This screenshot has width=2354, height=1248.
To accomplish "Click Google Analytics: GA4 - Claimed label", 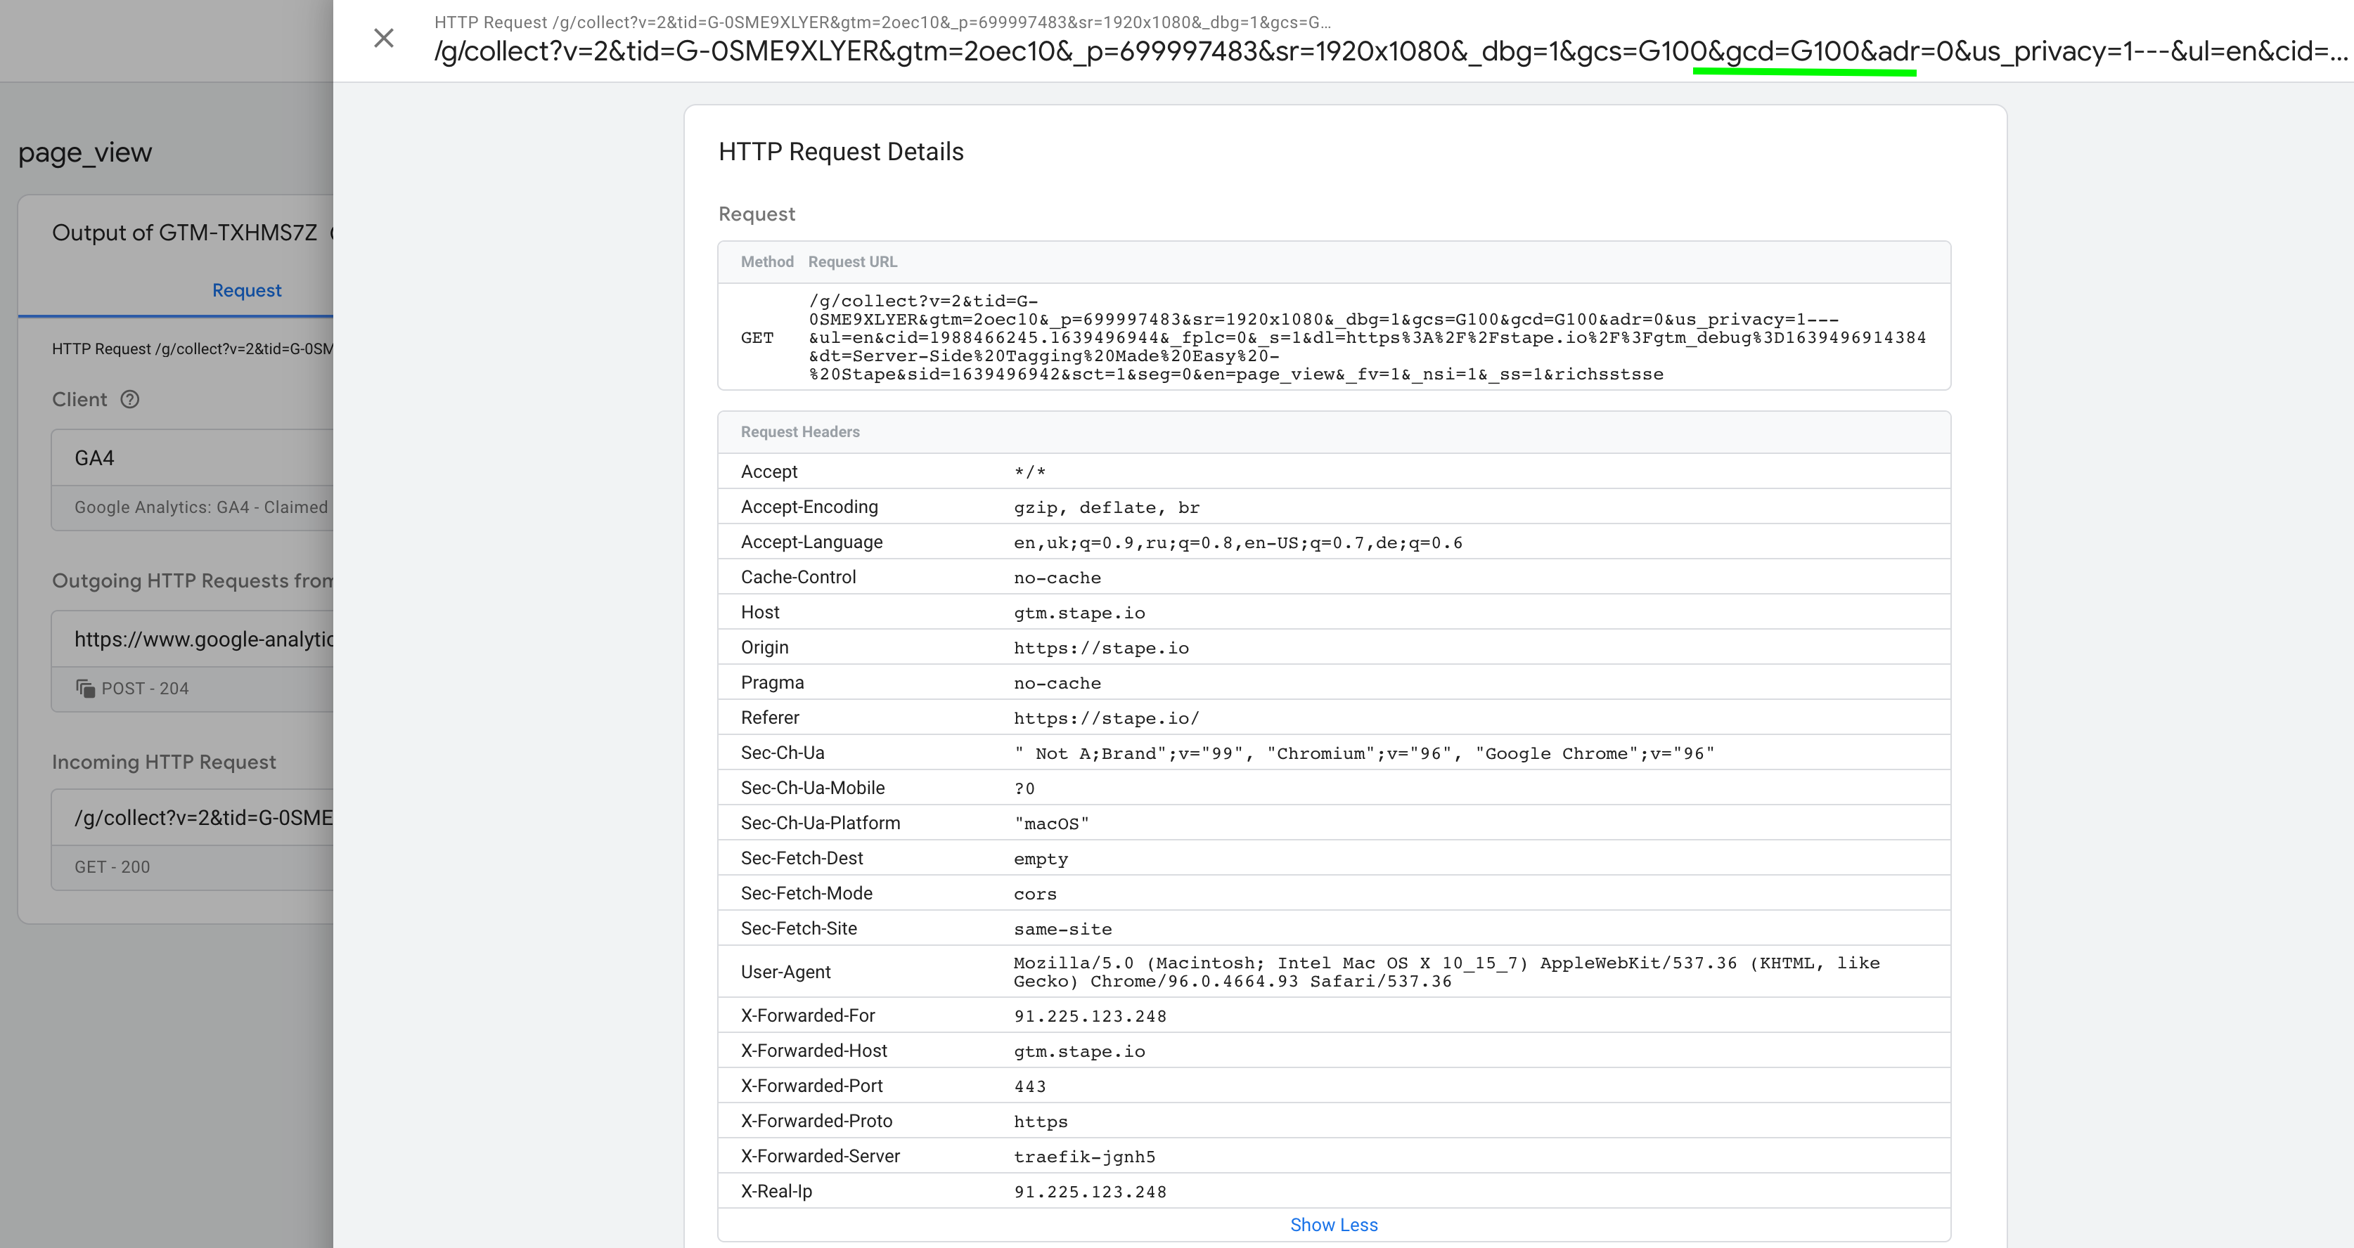I will tap(200, 507).
